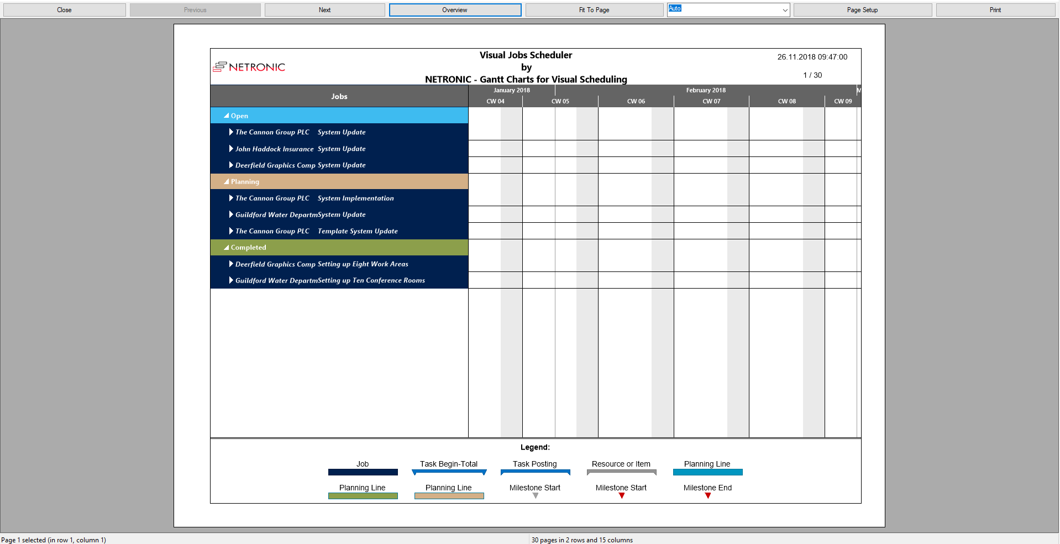
Task: Click status text 30 pages in 2 rows
Action: click(582, 540)
